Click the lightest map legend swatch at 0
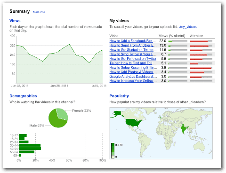Viewport: 226px width, 173px height. 113,157
